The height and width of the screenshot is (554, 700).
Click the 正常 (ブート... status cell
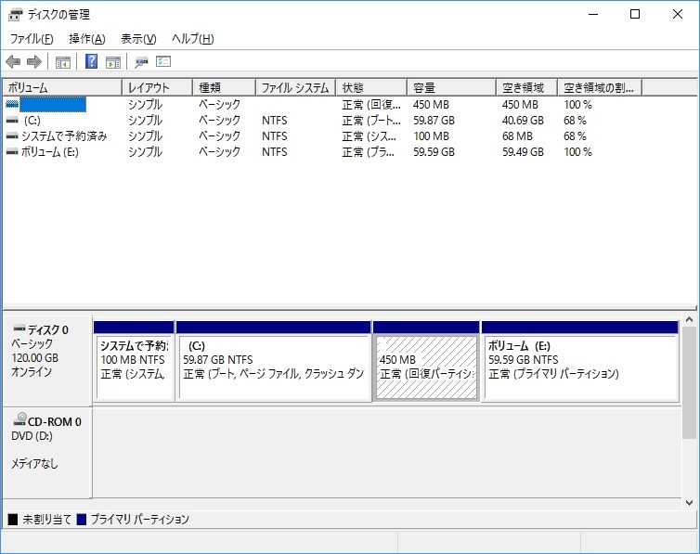371,121
